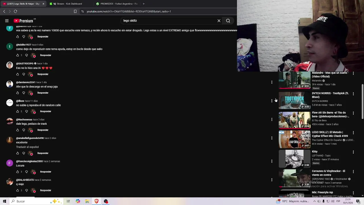
Task: Open options menu for Malandro video
Action: click(x=353, y=73)
